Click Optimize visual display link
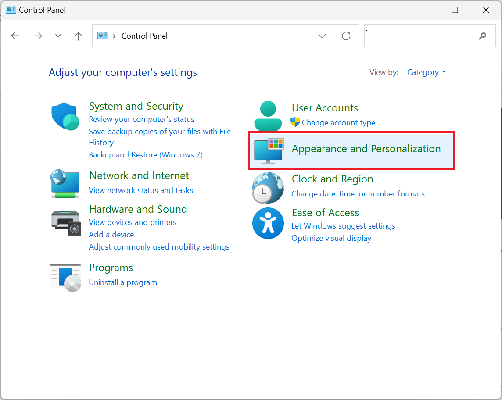The width and height of the screenshot is (502, 400). coord(331,239)
